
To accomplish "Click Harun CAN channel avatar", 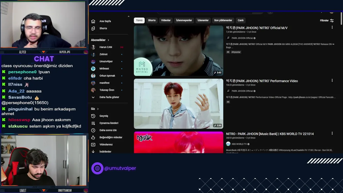I will [x=93, y=47].
